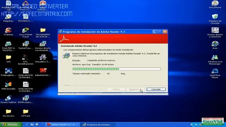Open the PROGRAMAS DE SOPOR... folder
Image resolution: width=226 pixels, height=127 pixels.
(x=43, y=32)
